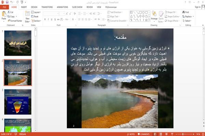
Task: Open the Arrange options
Action: point(154,16)
